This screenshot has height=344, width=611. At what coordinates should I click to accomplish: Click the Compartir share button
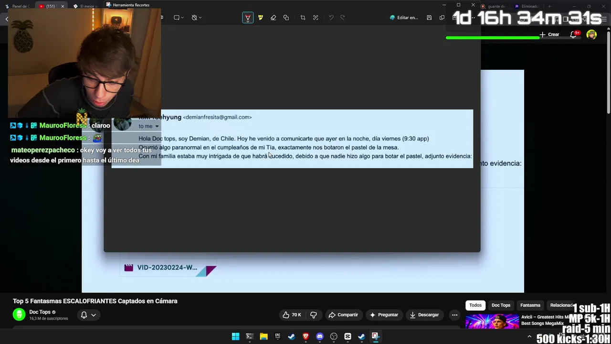click(343, 315)
